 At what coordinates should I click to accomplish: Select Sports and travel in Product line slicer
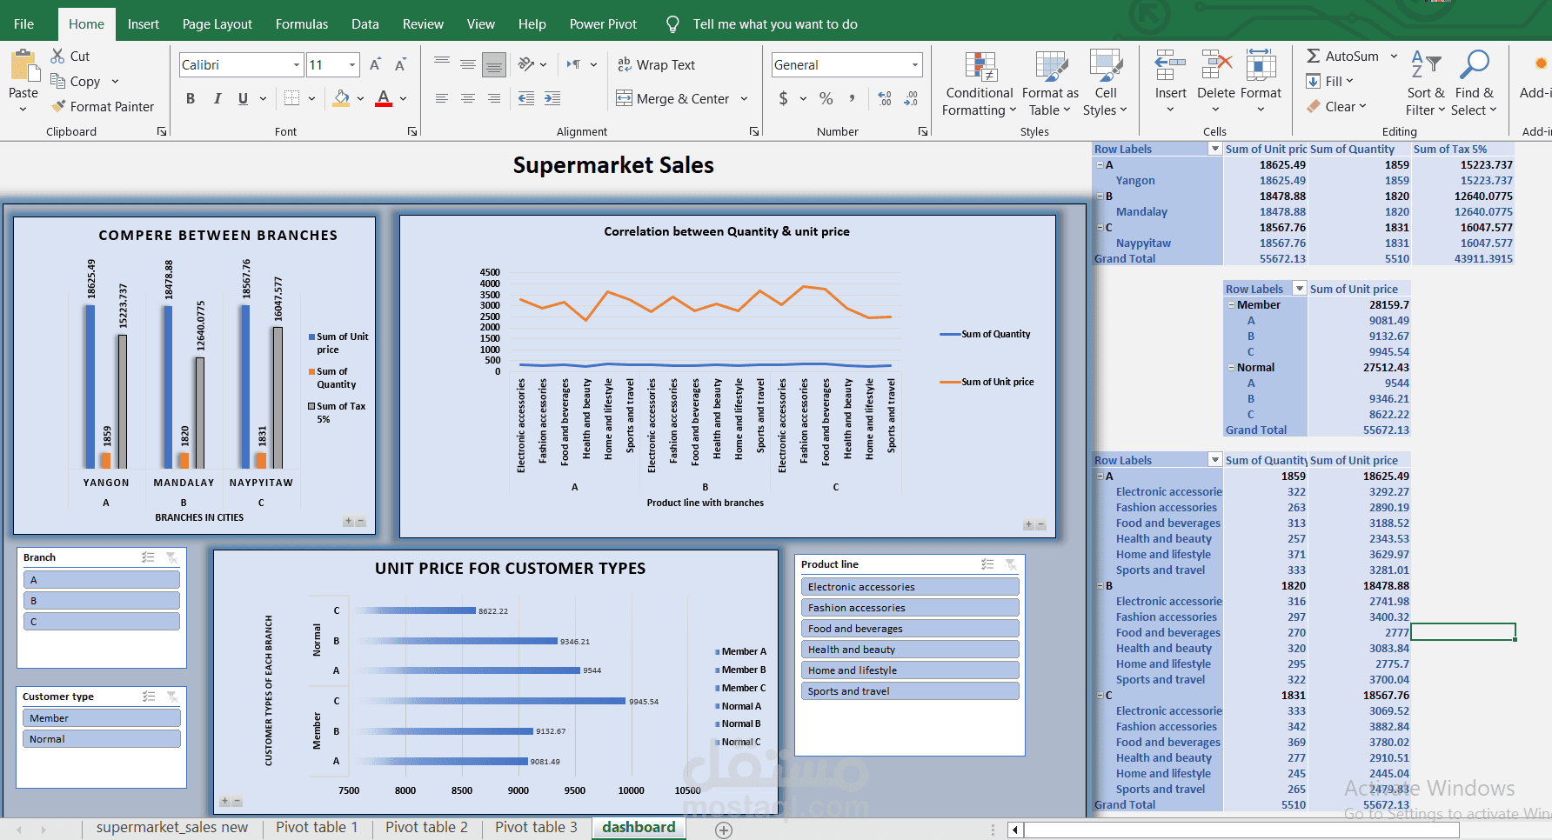(x=910, y=691)
